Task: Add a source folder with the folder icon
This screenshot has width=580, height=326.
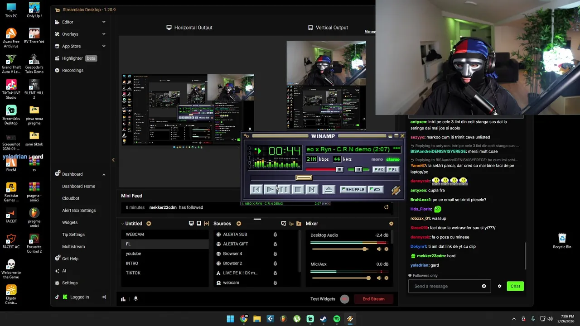Action: click(299, 224)
